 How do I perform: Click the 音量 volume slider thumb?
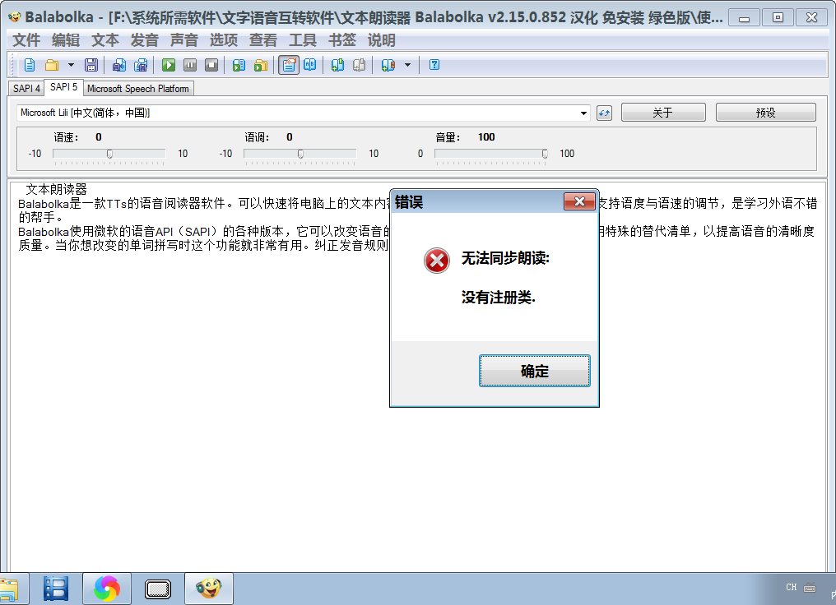click(x=545, y=154)
